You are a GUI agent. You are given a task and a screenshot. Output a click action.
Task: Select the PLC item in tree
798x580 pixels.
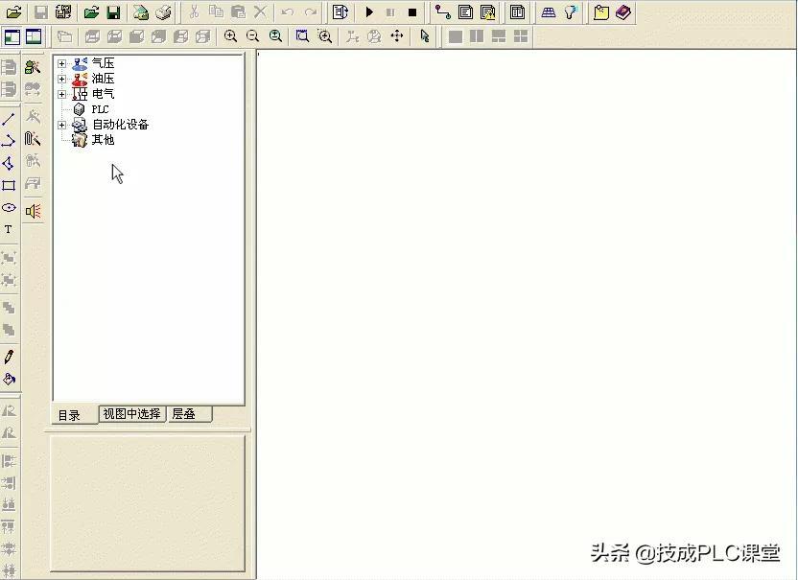100,109
